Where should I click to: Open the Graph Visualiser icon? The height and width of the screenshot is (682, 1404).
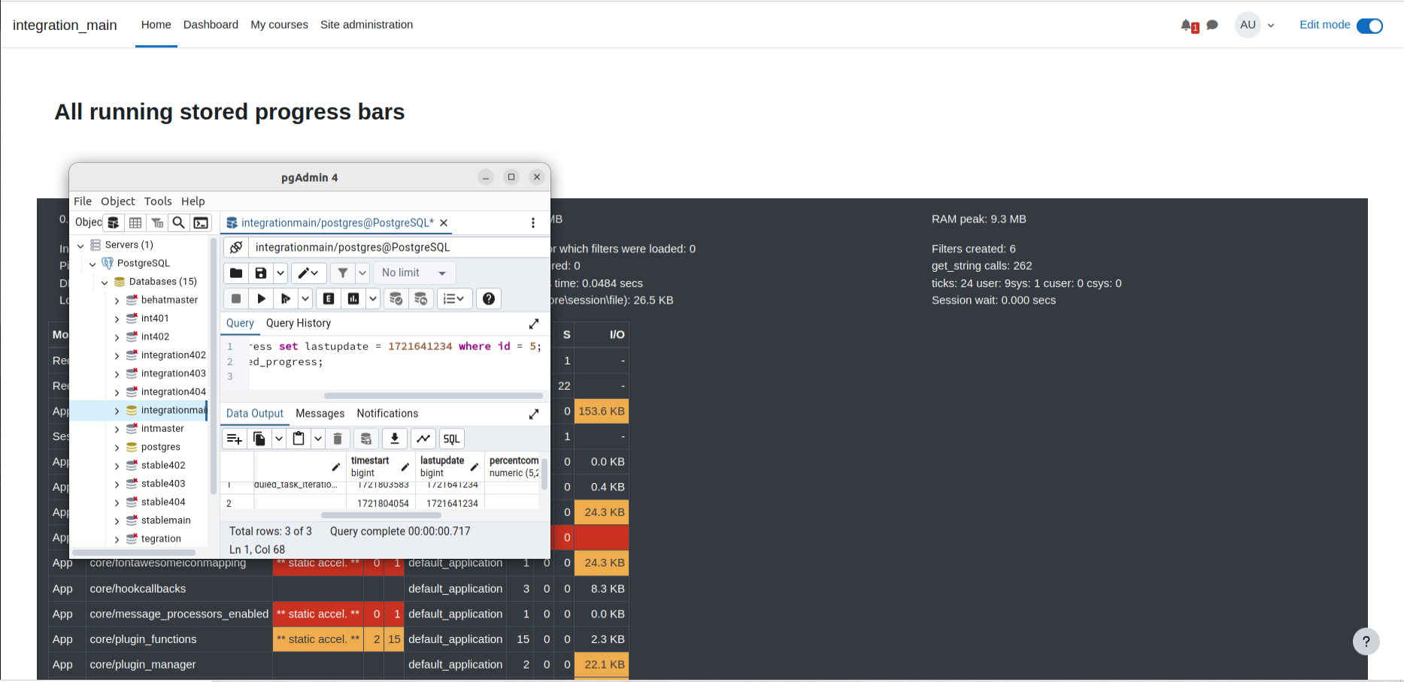point(423,439)
